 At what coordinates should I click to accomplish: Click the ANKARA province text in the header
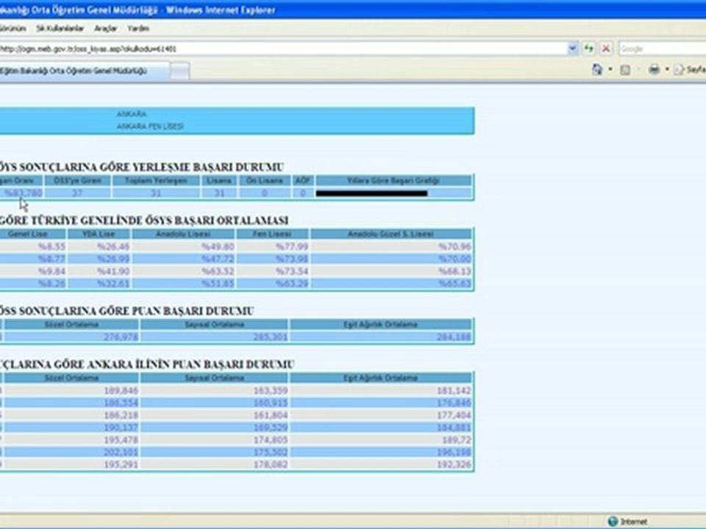(x=132, y=114)
